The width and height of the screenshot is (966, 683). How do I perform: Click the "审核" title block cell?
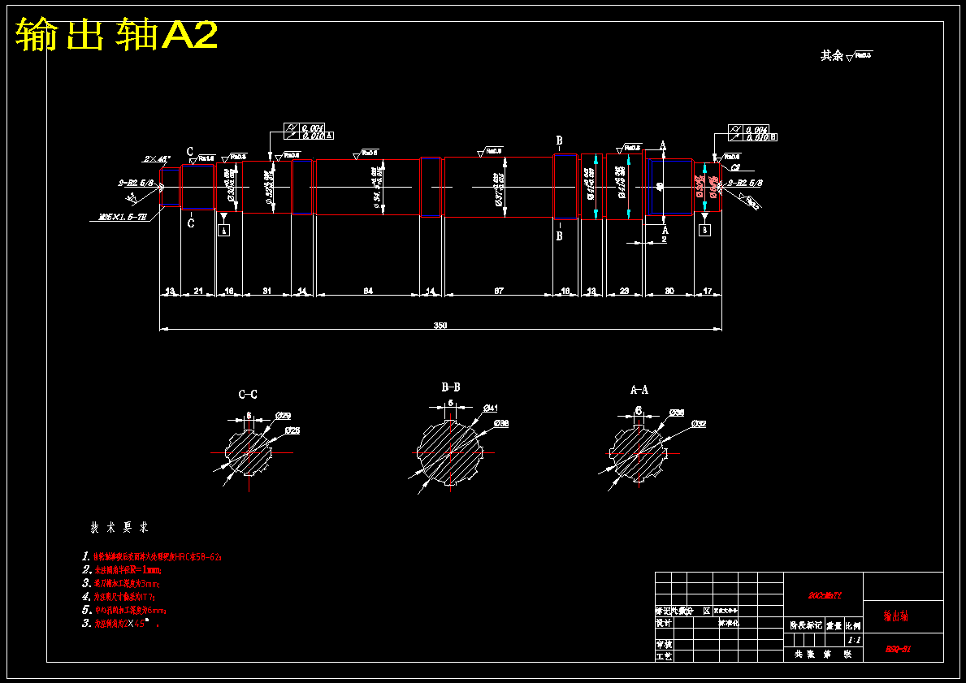click(664, 645)
